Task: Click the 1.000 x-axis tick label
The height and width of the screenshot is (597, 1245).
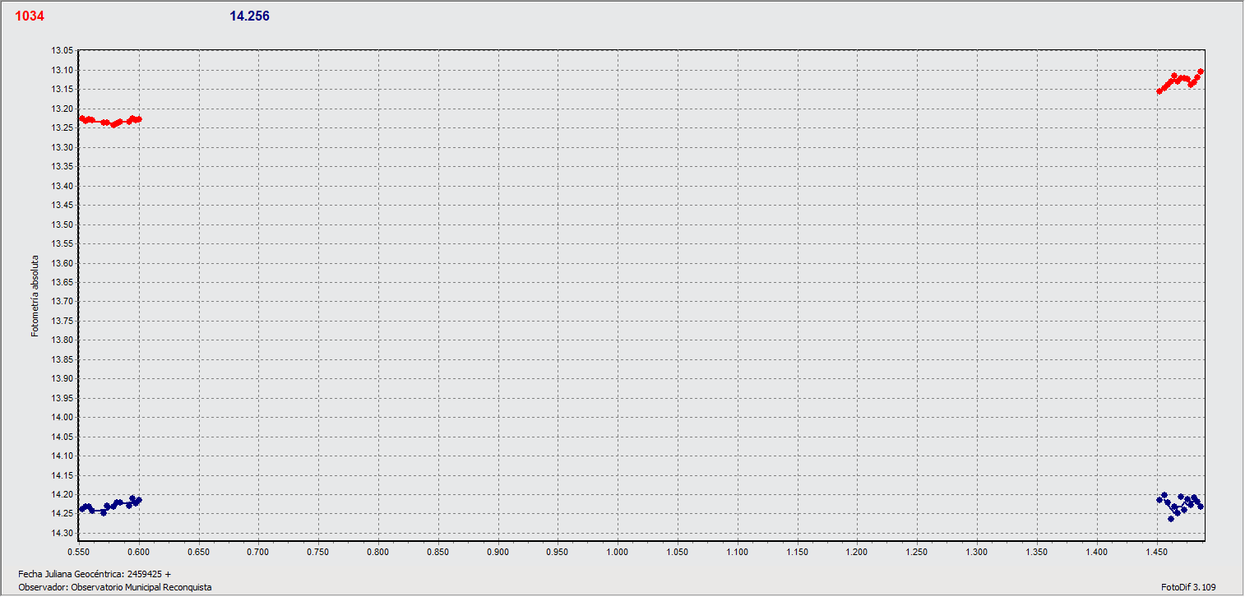Action: (x=618, y=546)
